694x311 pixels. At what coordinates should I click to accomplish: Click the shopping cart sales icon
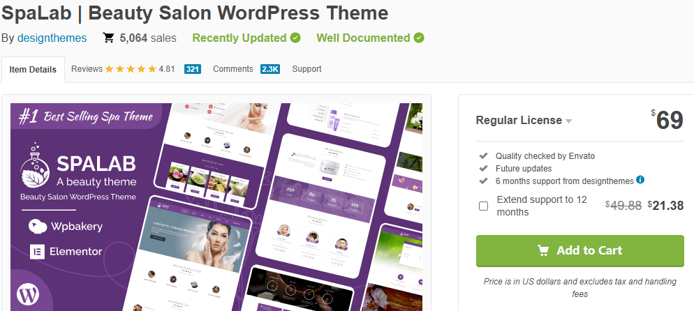click(108, 38)
